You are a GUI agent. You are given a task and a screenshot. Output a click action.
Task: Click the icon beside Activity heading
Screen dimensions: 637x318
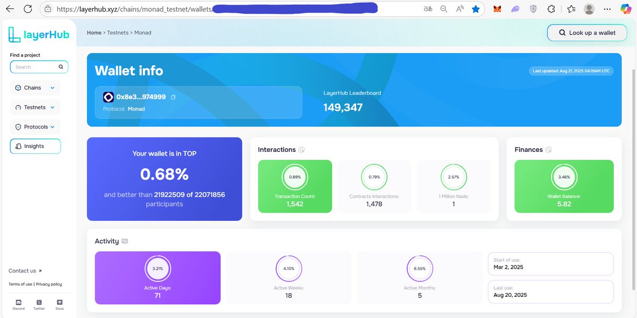click(125, 241)
